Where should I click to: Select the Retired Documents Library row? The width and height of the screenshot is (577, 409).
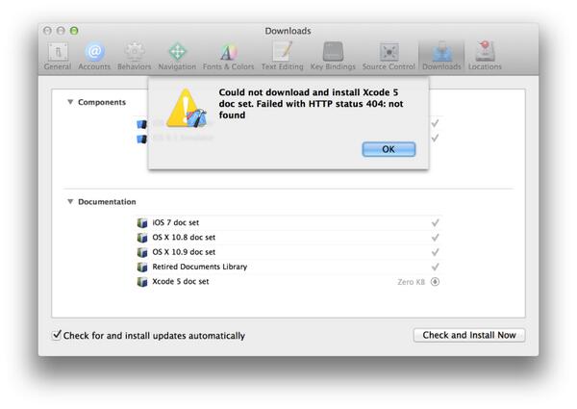(x=288, y=267)
